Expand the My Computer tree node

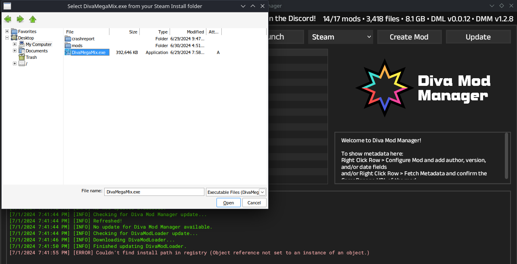pyautogui.click(x=15, y=44)
